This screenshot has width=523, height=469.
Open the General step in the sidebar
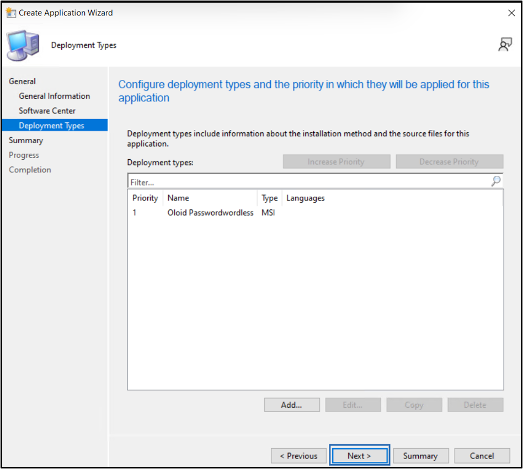(x=22, y=81)
